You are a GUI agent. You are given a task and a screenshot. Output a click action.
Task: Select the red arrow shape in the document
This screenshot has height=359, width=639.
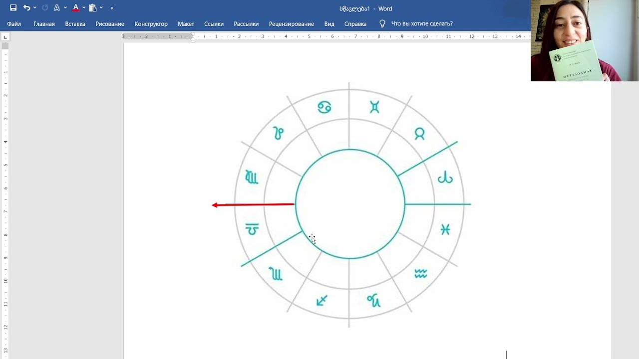[x=253, y=204]
